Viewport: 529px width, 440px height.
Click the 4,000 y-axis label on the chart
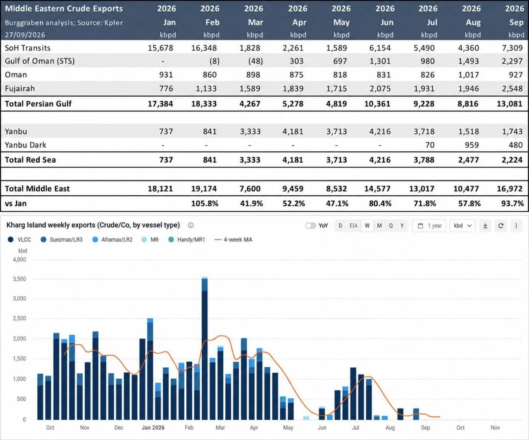19,260
